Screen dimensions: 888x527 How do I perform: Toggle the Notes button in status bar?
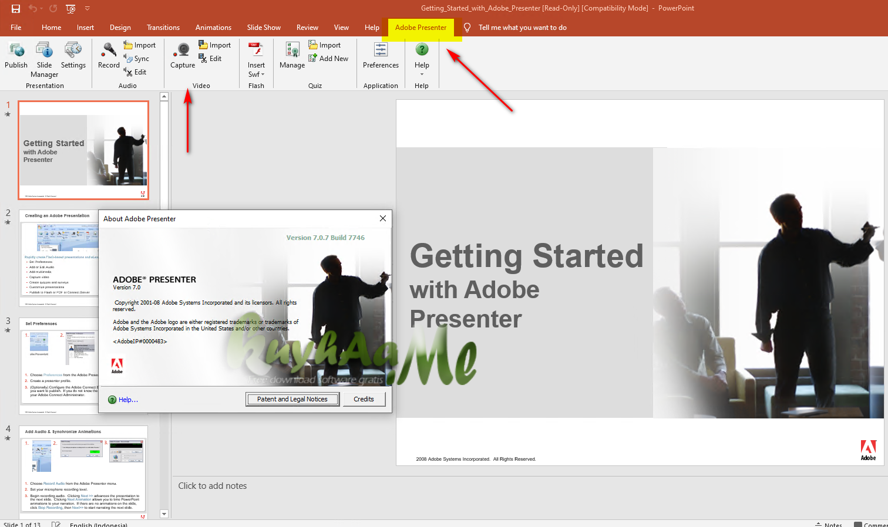[x=829, y=524]
